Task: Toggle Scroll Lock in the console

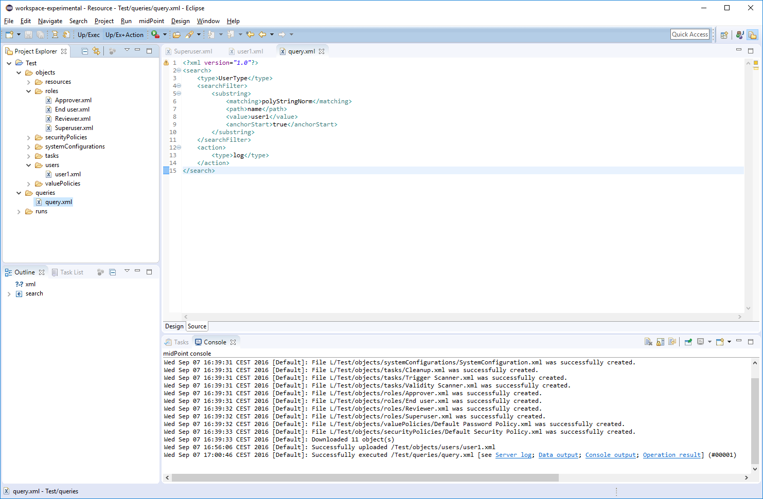Action: pyautogui.click(x=660, y=342)
